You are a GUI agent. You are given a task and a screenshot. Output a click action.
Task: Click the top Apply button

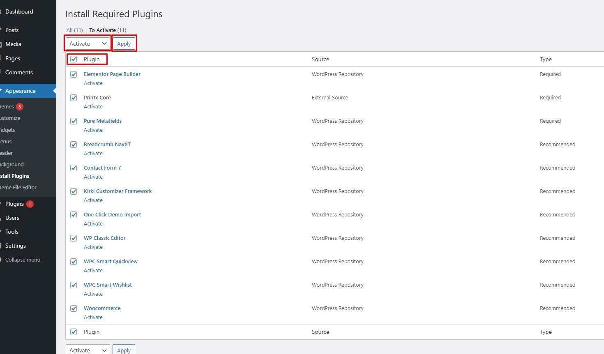[x=124, y=44]
